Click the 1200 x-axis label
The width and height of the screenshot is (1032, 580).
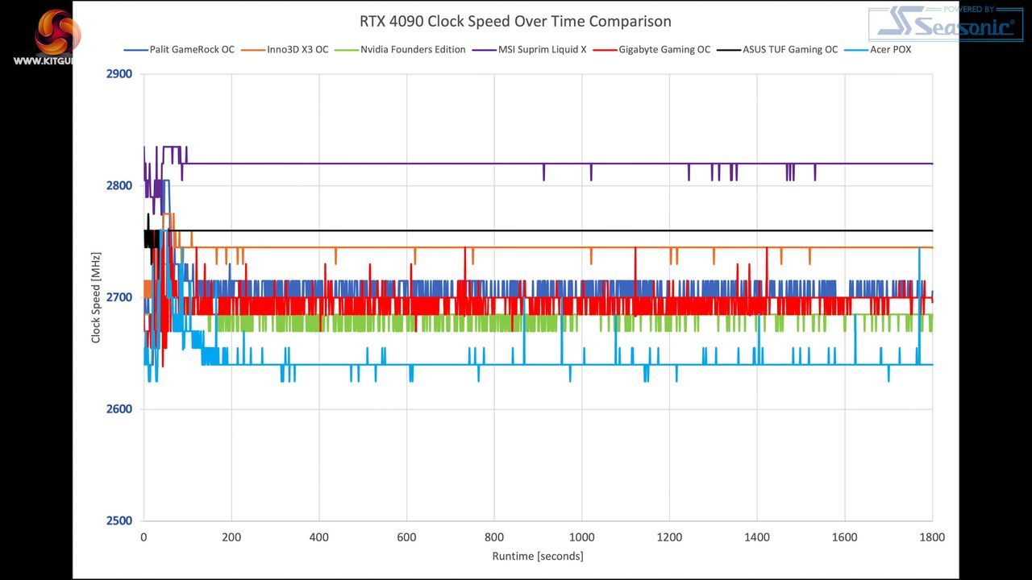pyautogui.click(x=669, y=537)
